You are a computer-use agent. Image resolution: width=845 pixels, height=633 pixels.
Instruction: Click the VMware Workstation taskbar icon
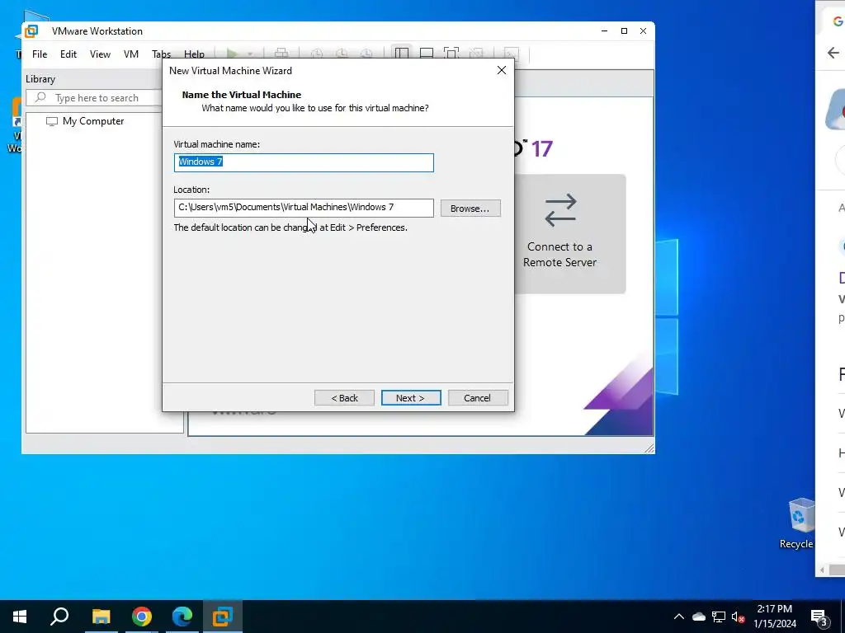click(223, 617)
